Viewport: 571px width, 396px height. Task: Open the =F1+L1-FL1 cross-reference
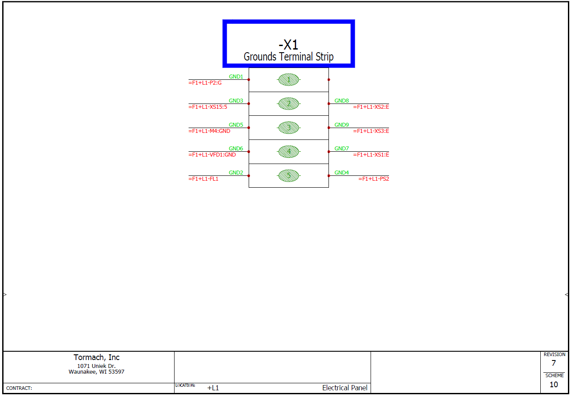203,179
